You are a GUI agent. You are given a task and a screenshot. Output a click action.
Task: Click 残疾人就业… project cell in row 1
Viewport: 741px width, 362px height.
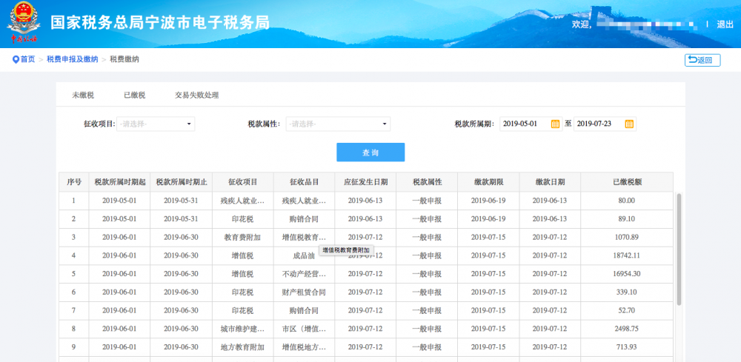coord(242,201)
